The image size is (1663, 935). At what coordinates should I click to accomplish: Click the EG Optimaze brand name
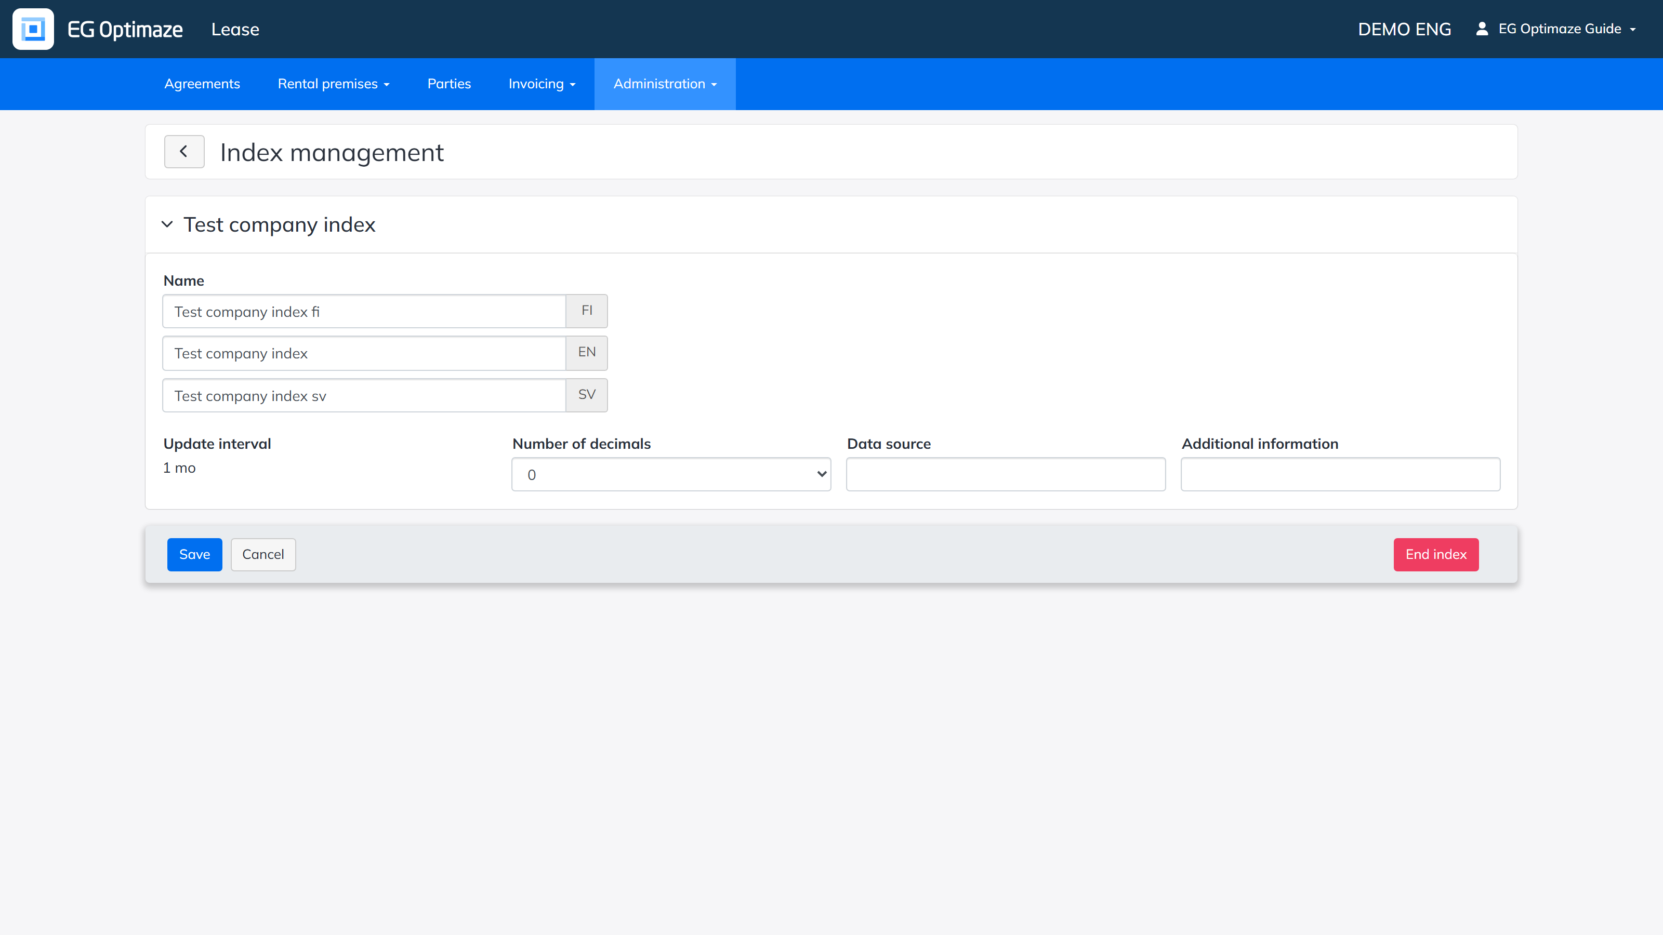pos(125,29)
